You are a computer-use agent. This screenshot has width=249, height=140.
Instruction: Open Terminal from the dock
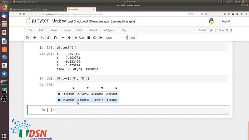click(4, 82)
